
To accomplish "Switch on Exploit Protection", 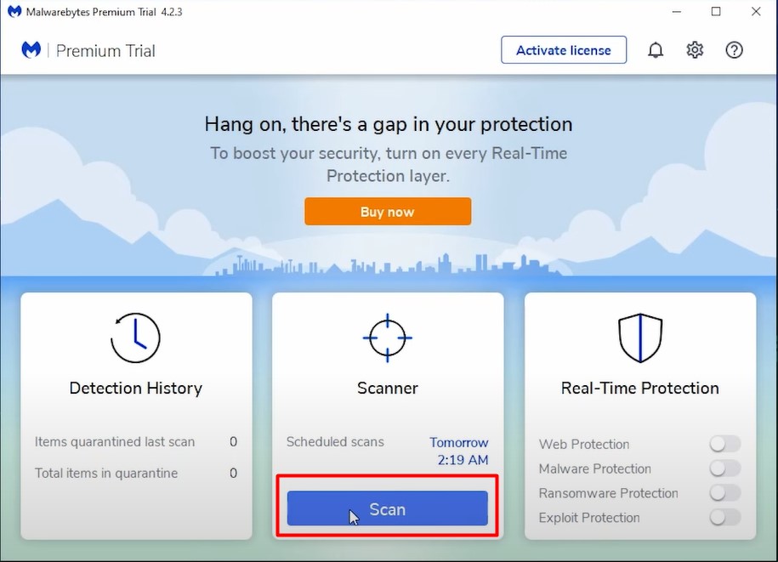I will [x=724, y=518].
